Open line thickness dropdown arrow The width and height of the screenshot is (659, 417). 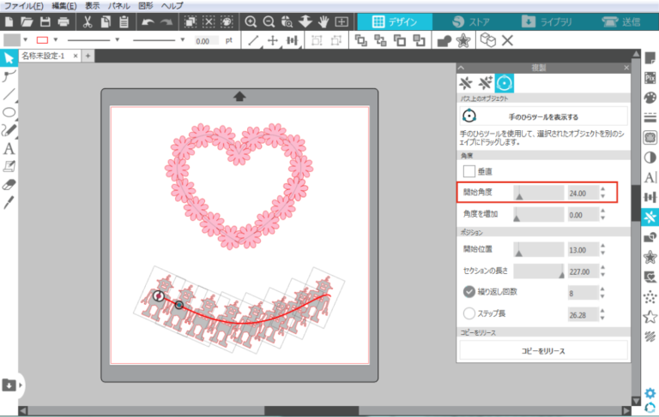point(183,40)
